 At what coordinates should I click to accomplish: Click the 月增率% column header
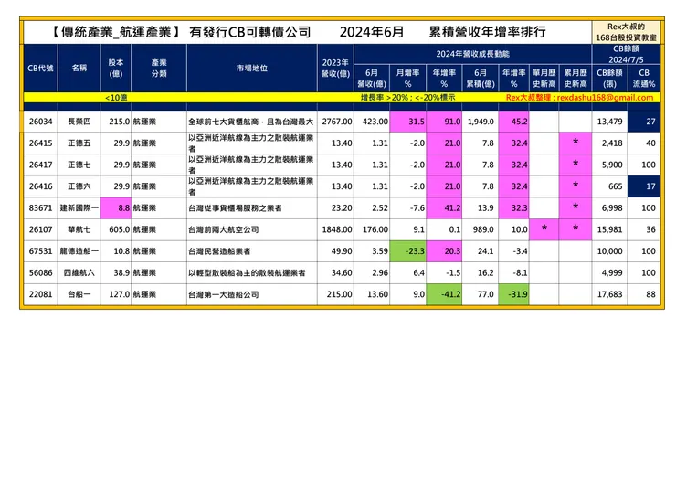pos(407,78)
